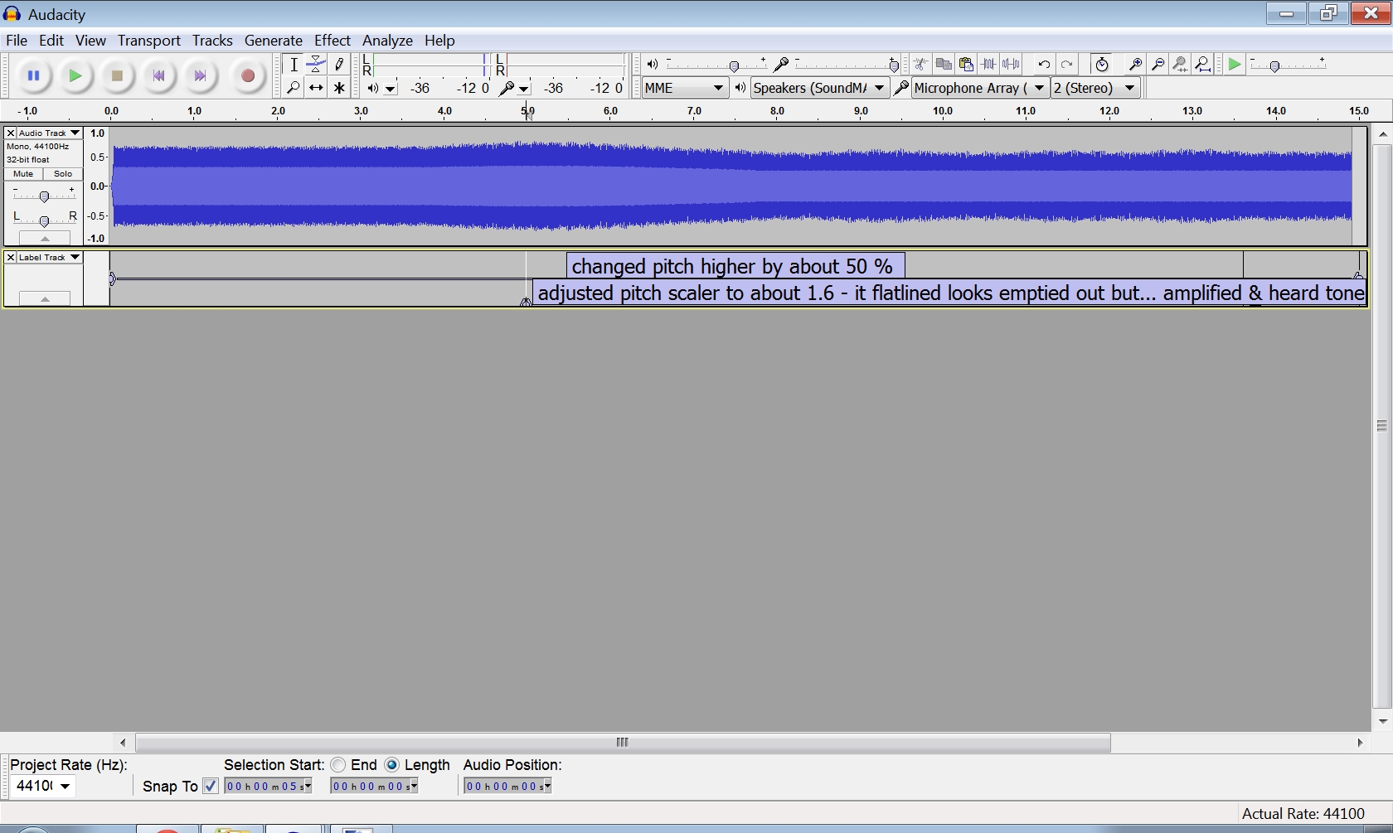
Task: Click the track gain slider
Action: coord(44,196)
